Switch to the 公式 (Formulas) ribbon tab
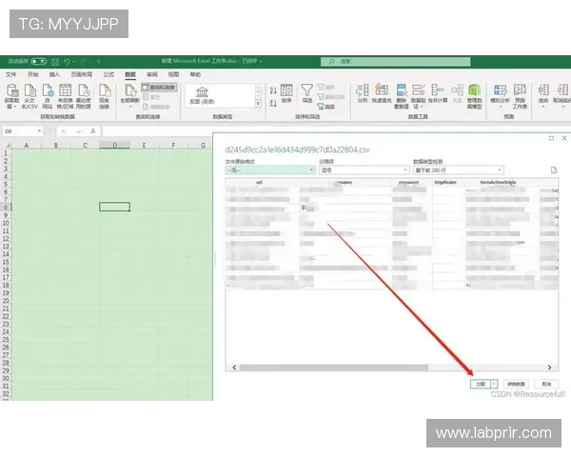Screen dimensions: 571x457 point(108,73)
